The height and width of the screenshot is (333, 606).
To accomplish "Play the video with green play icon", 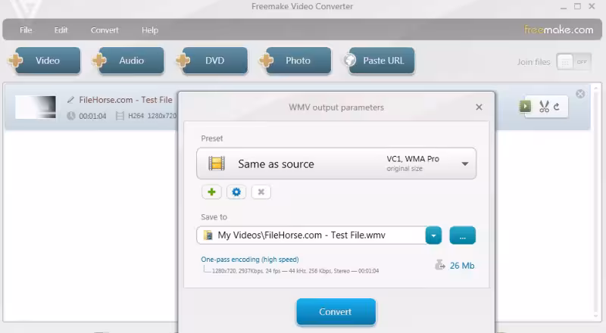I will click(x=525, y=106).
